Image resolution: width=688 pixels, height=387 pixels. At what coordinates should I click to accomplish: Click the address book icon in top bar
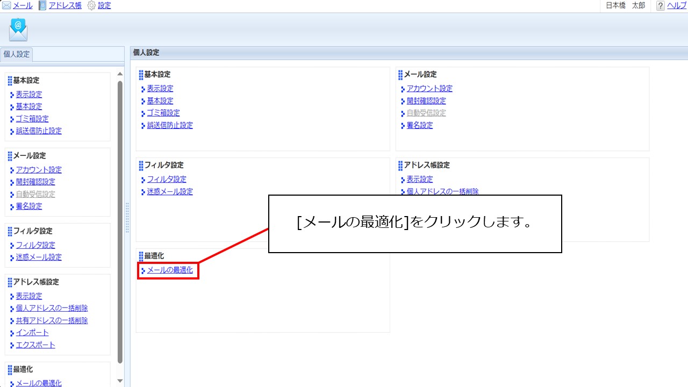pos(42,5)
